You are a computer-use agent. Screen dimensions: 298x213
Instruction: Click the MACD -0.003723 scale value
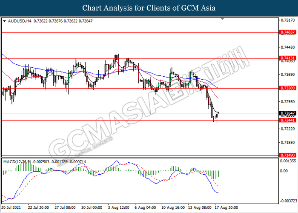coord(288,201)
